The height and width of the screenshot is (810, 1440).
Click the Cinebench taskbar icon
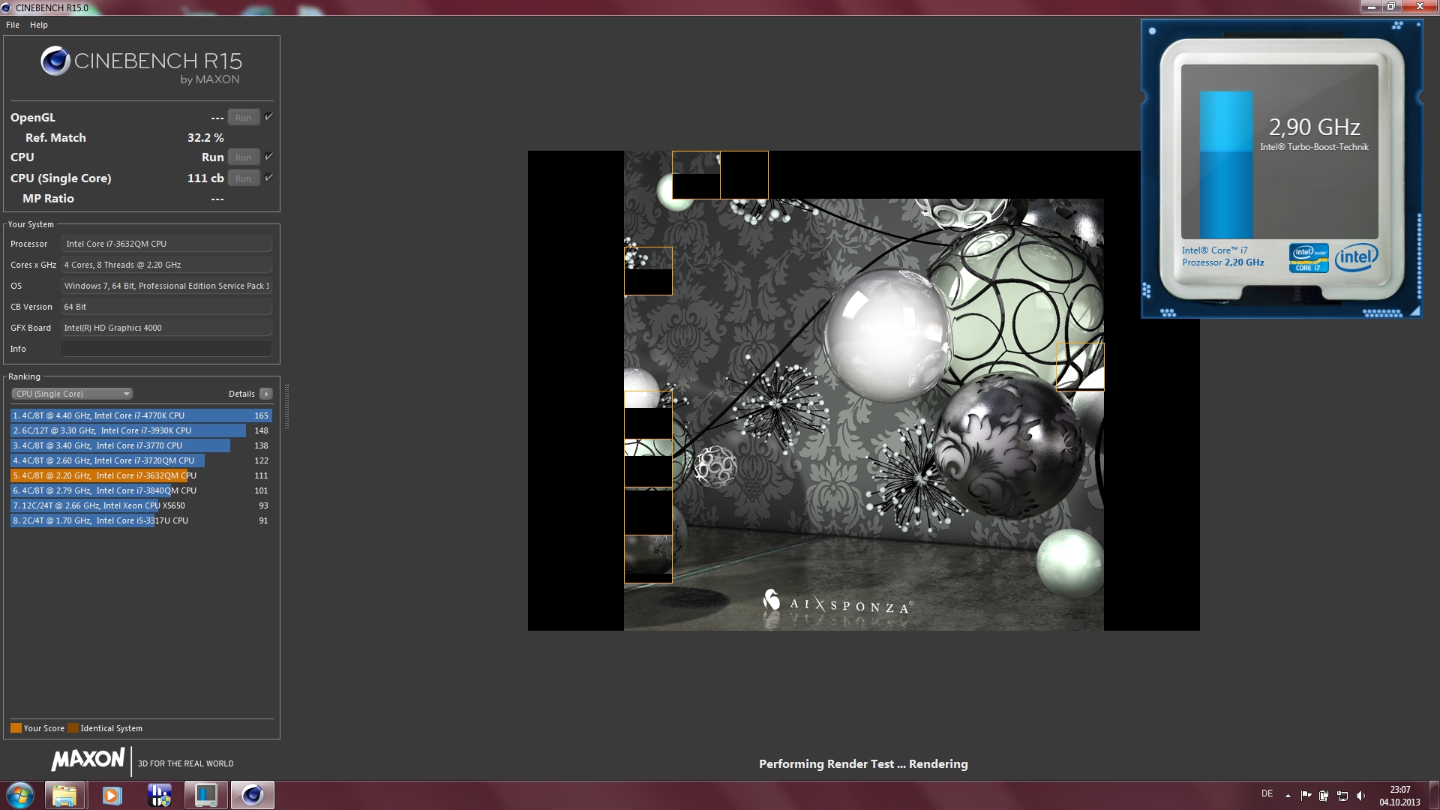tap(252, 795)
